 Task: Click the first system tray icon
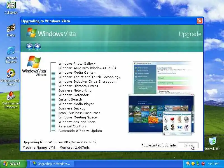[x=188, y=164]
